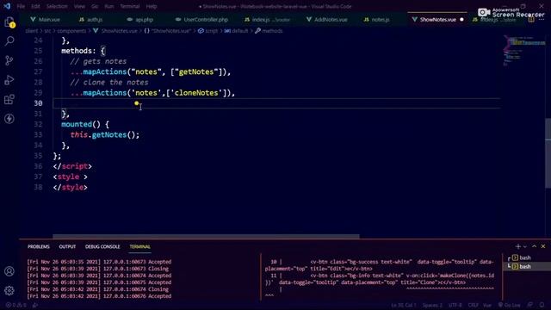This screenshot has width=551, height=310.
Task: Click the text "getNotes" on line 27
Action: pos(196,71)
